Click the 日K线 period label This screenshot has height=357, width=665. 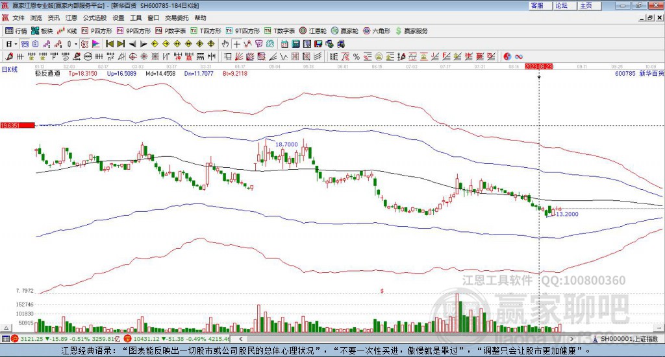(x=10, y=69)
